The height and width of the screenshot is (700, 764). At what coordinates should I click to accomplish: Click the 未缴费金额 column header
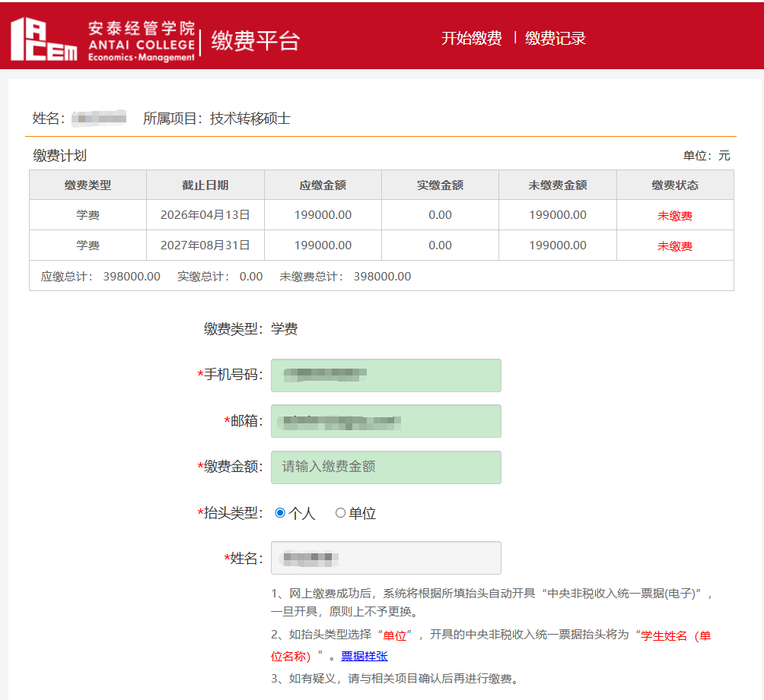[557, 185]
